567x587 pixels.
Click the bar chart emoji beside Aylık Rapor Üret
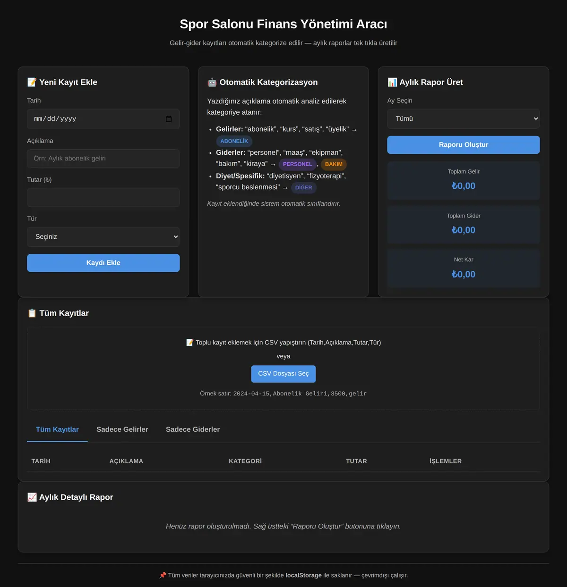[392, 82]
